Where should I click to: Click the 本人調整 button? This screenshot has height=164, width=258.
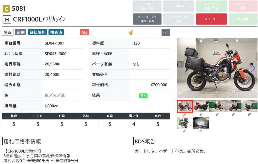click(243, 19)
